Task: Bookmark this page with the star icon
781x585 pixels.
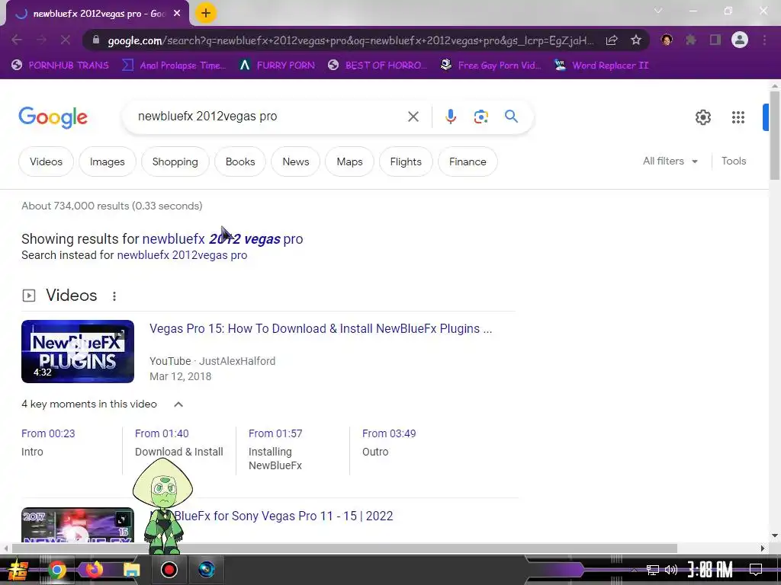Action: point(635,40)
